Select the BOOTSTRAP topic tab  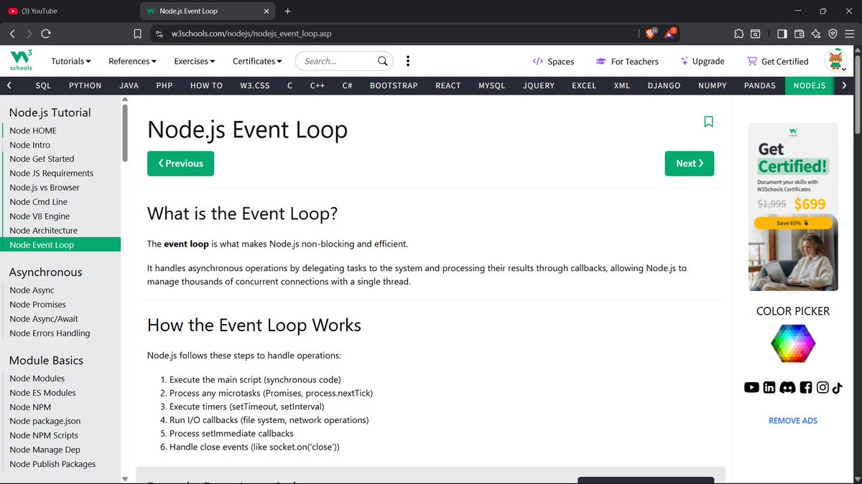point(394,85)
